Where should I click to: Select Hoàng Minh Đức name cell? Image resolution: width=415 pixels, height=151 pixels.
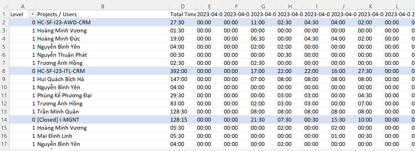pos(103,39)
